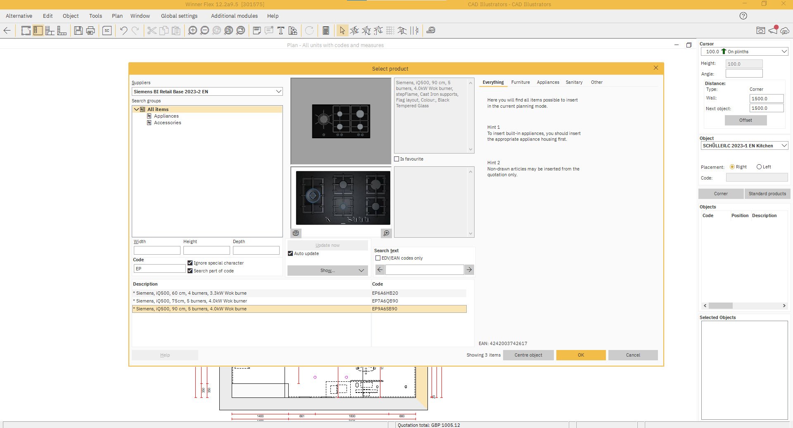
Task: Select the Text tool in the toolbar
Action: pyautogui.click(x=280, y=30)
